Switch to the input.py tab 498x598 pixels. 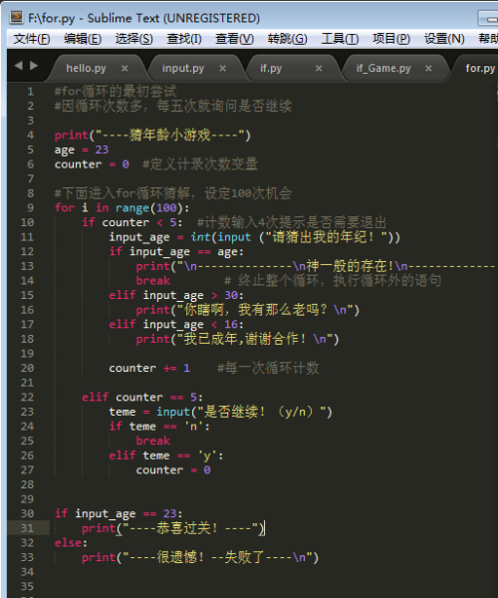(x=183, y=68)
